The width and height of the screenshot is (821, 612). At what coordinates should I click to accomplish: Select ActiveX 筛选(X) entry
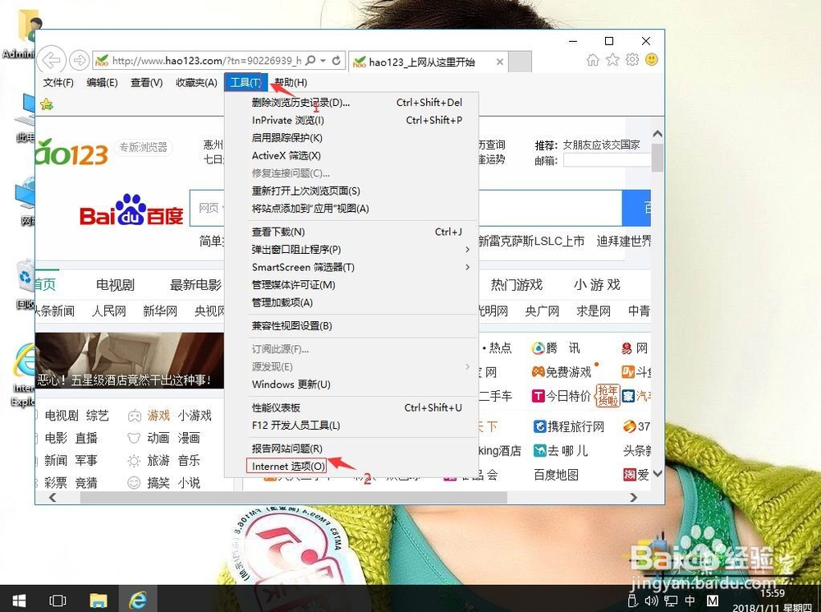351,156
